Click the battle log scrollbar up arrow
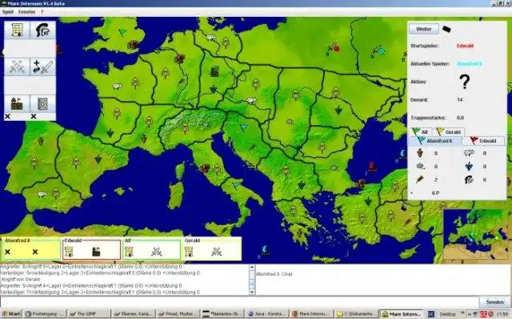 pyautogui.click(x=252, y=268)
